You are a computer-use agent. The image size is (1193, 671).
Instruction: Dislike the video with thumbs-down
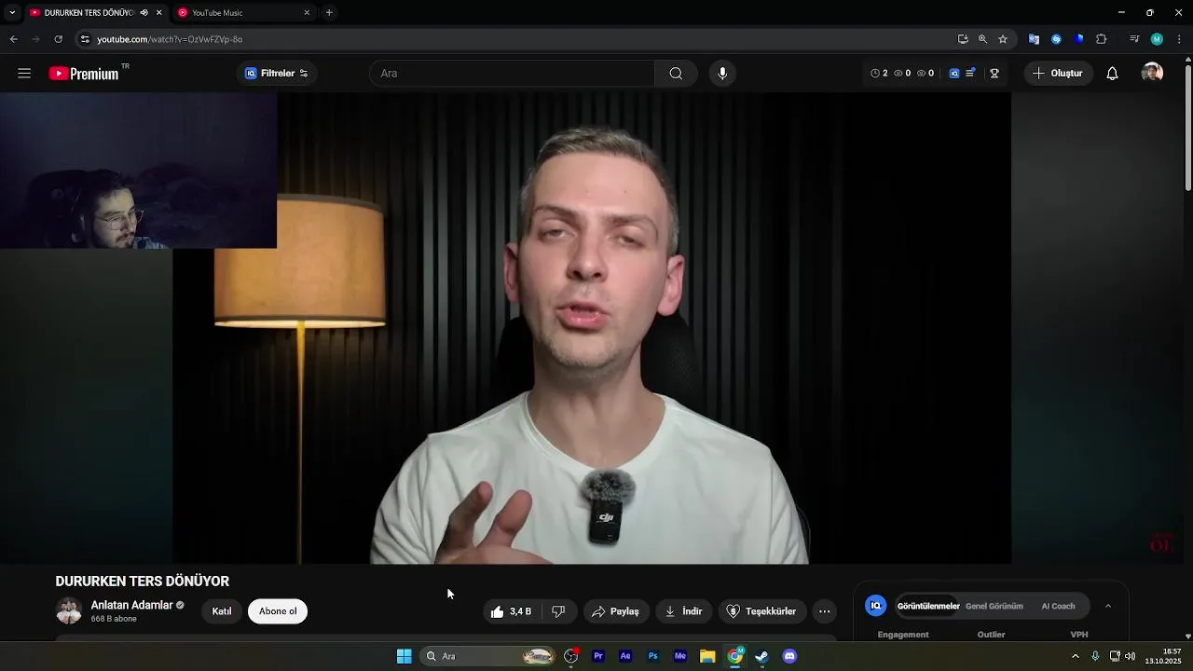coord(558,611)
